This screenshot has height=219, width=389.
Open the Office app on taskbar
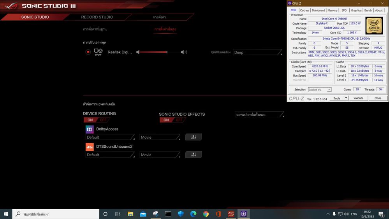pyautogui.click(x=218, y=214)
